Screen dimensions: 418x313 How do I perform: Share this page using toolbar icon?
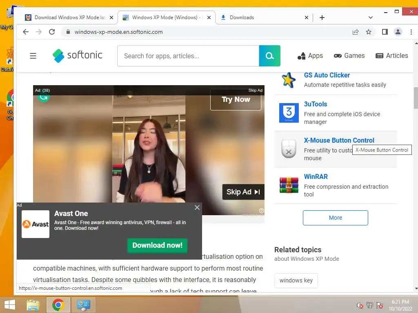356,32
